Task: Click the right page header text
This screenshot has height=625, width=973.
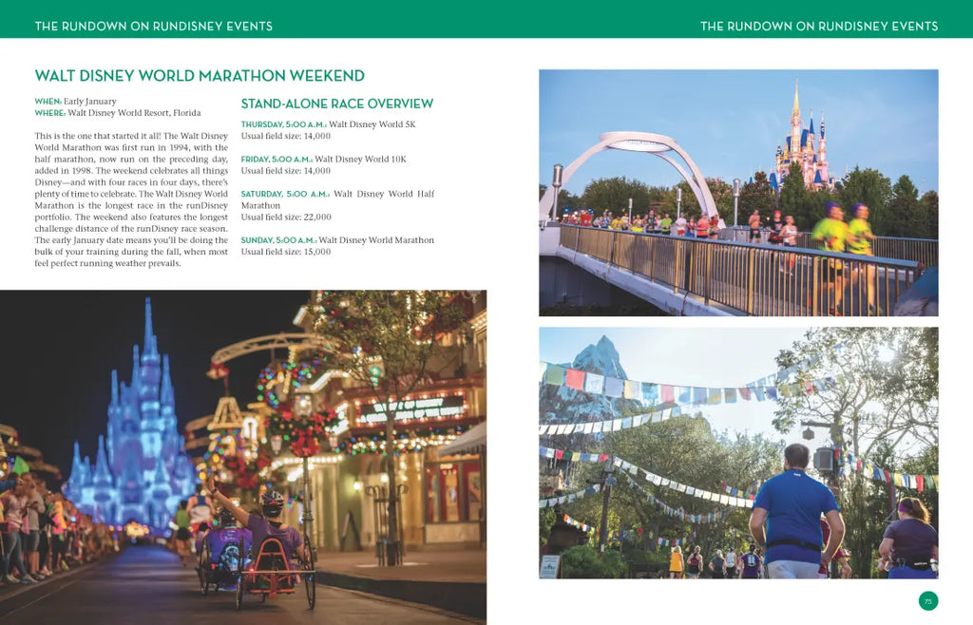Action: [819, 26]
